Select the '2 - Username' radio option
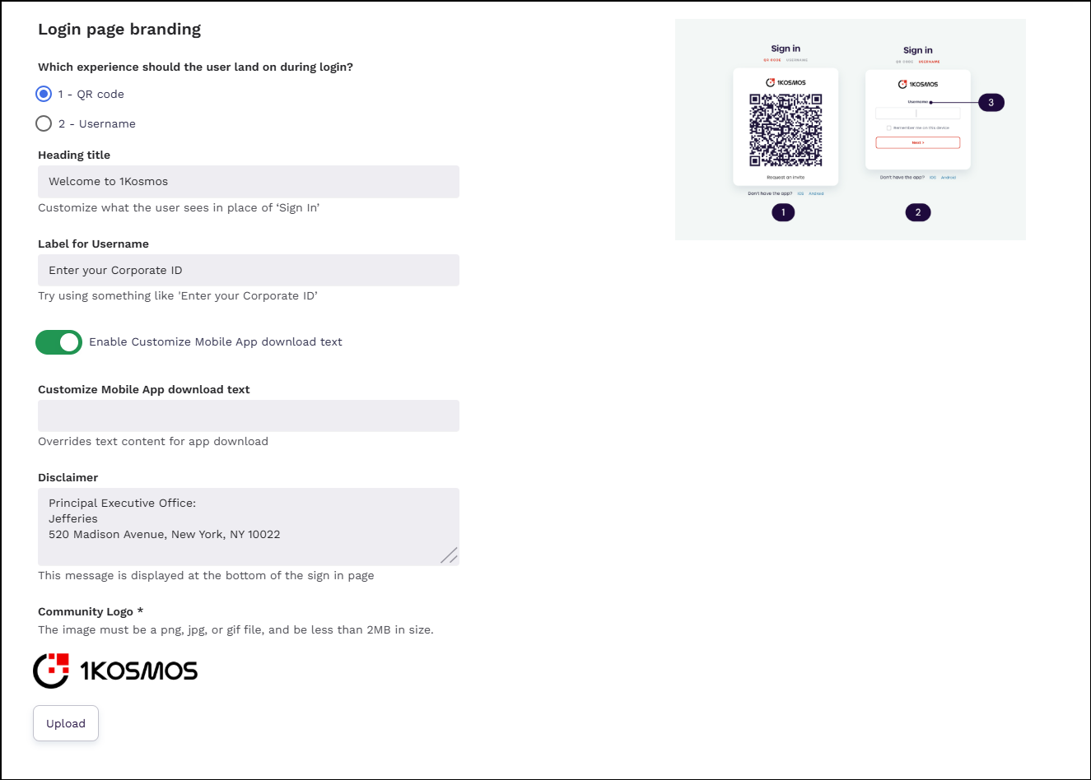The image size is (1091, 780). pos(44,123)
